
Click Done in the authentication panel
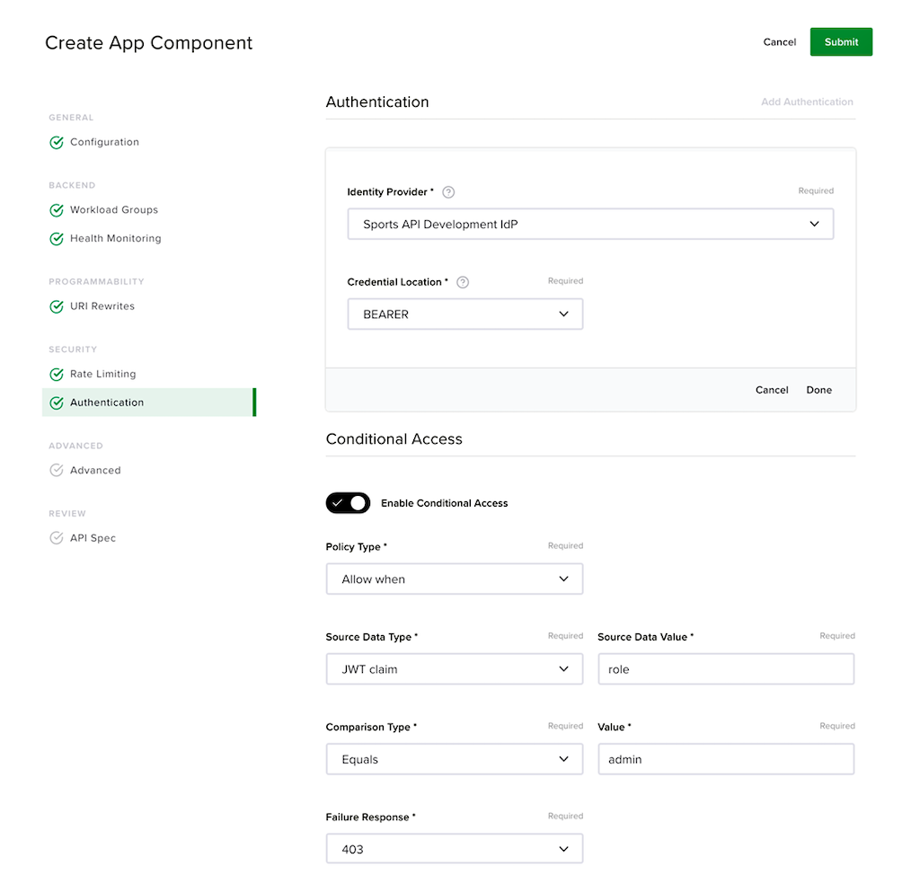[x=818, y=390]
